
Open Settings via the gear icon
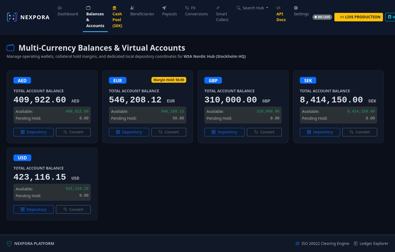[296, 8]
